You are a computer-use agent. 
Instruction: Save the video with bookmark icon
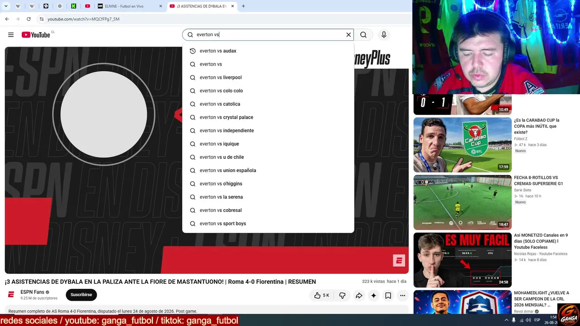coord(388,296)
